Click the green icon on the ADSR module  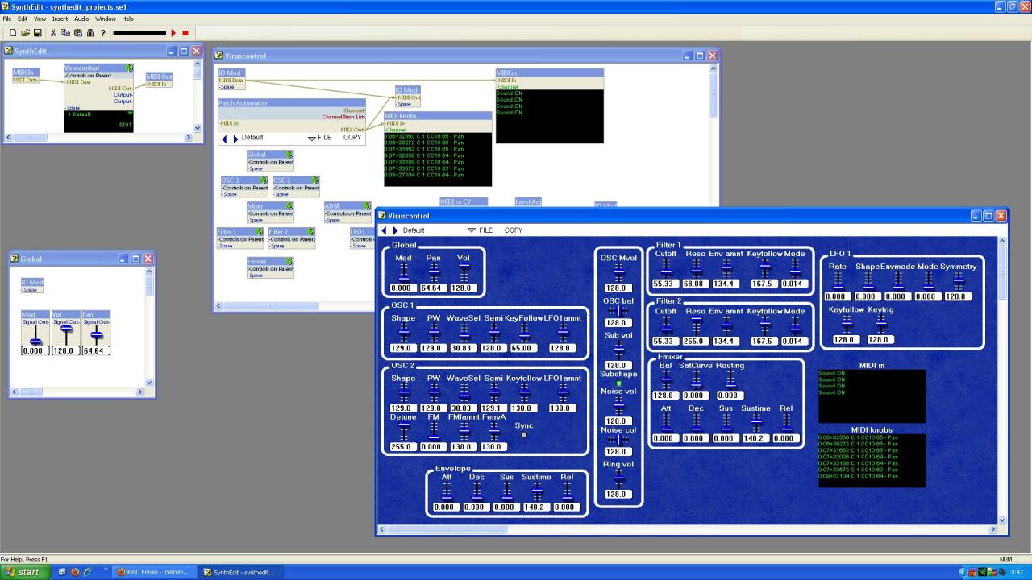click(367, 206)
